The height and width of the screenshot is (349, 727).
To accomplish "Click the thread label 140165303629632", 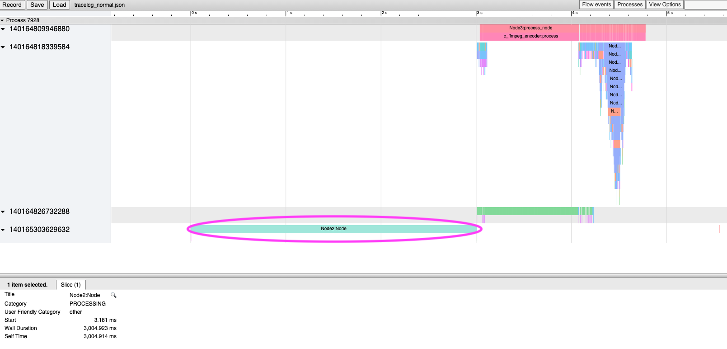I will [39, 230].
